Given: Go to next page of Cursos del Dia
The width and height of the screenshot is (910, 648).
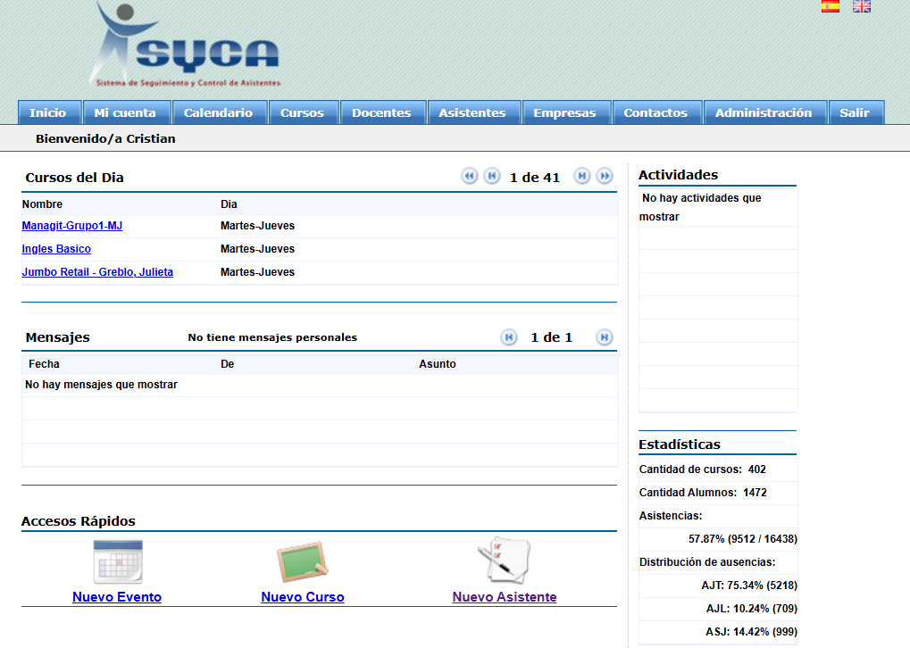Looking at the screenshot, I should [x=582, y=177].
